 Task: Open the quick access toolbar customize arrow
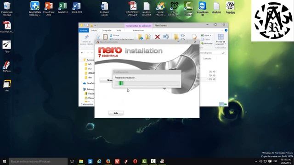[x=95, y=26]
